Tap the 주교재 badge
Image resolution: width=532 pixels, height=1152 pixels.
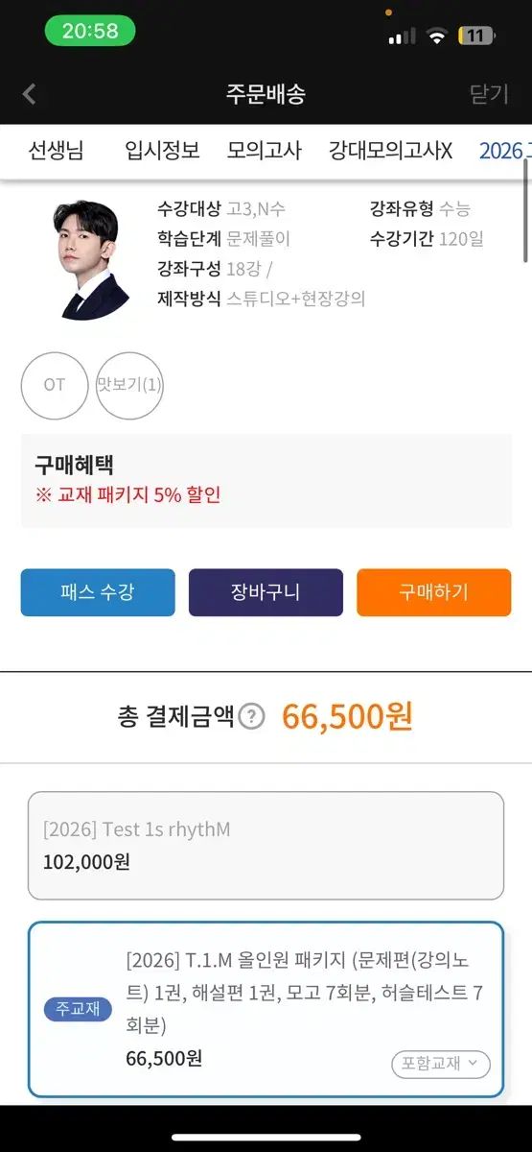(78, 1009)
